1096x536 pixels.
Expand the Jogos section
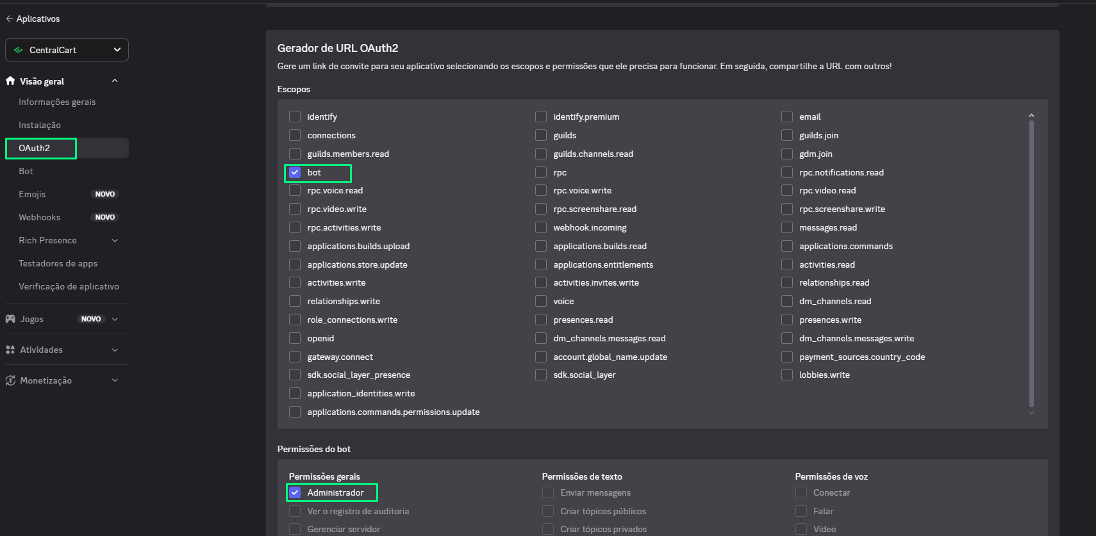(115, 319)
